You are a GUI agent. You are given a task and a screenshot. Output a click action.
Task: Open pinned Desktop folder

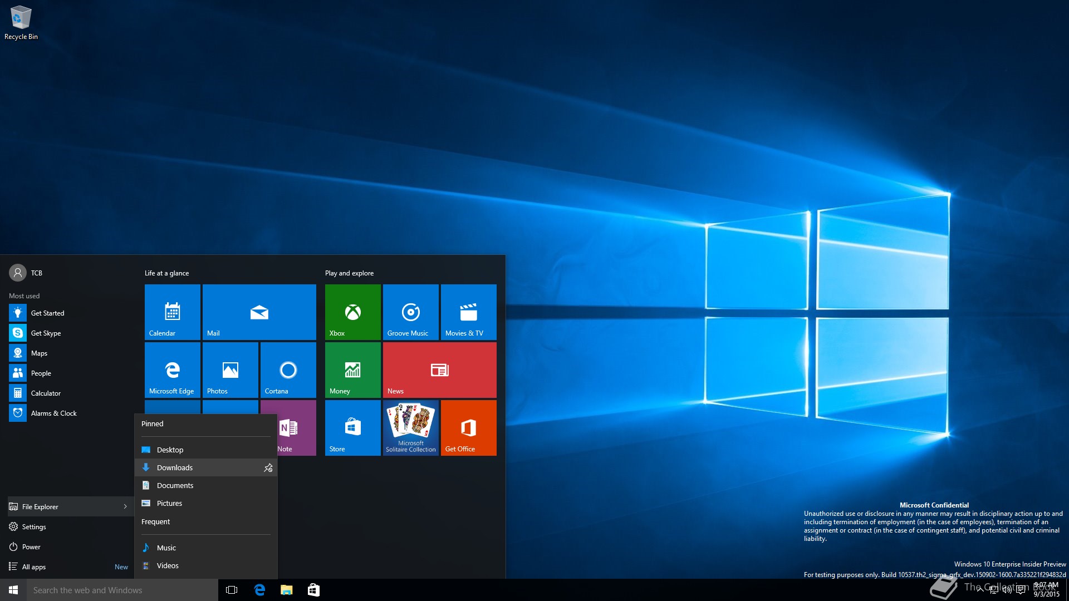click(206, 450)
